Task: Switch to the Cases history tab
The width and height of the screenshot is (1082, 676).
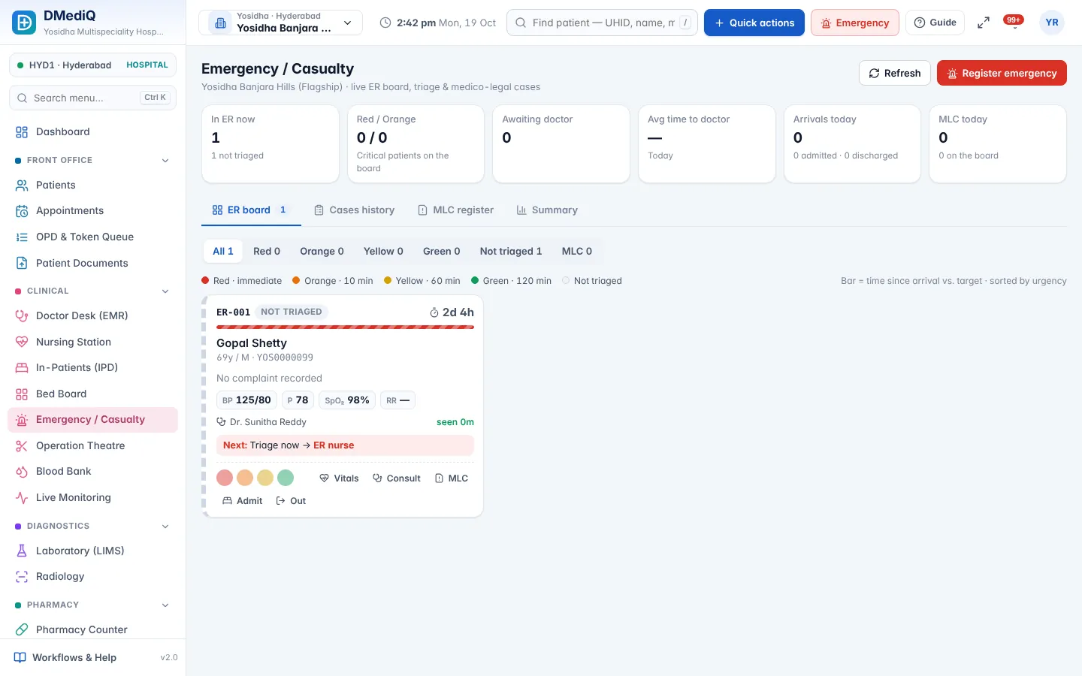Action: [x=354, y=210]
